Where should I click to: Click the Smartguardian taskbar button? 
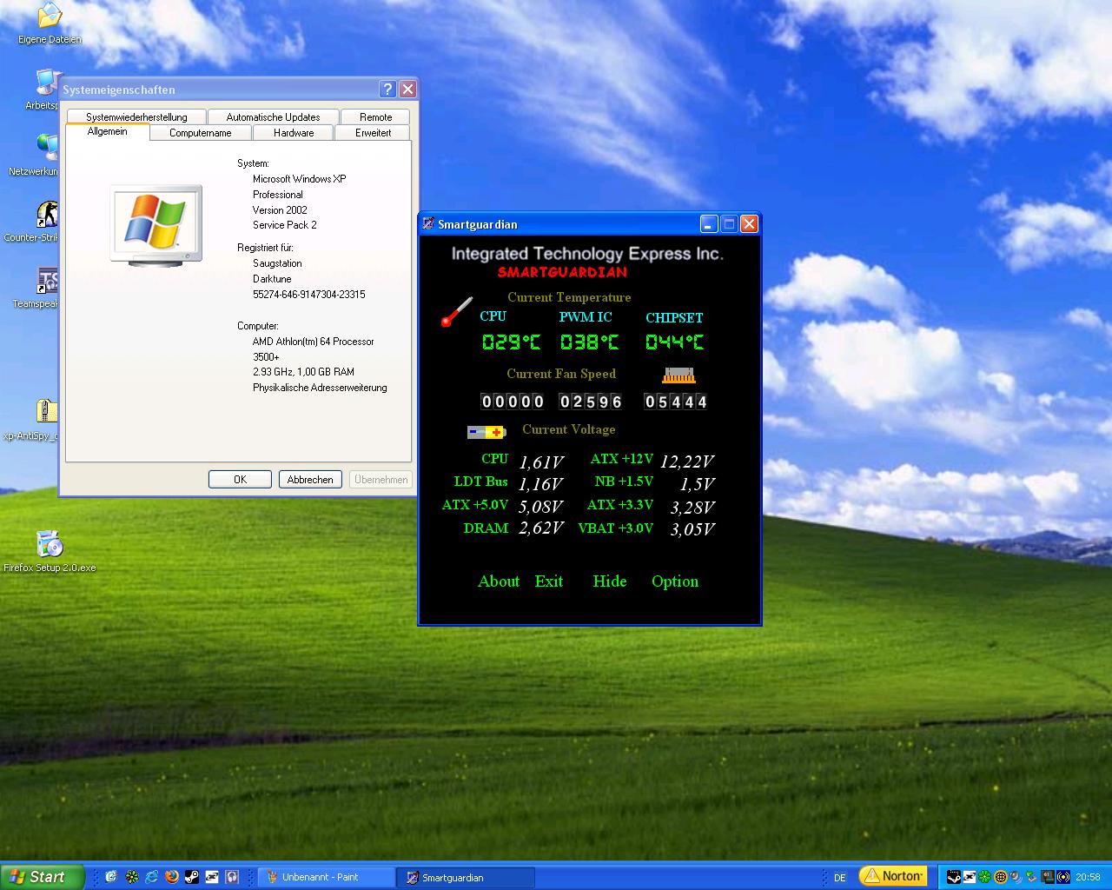tap(466, 877)
